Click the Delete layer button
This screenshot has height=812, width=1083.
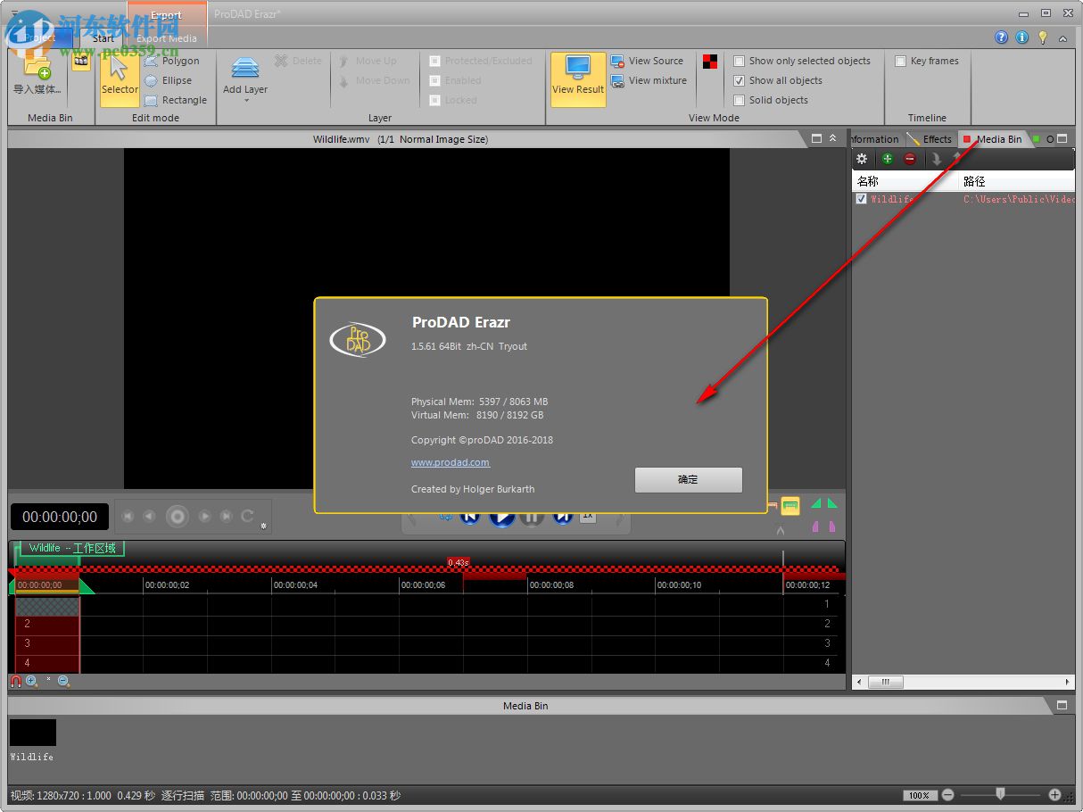click(298, 61)
